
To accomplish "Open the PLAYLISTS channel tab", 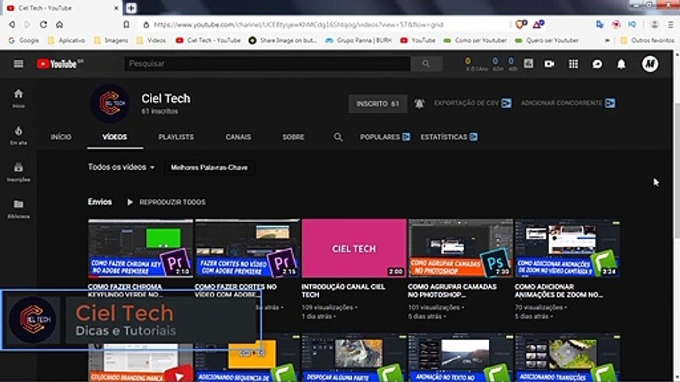I will [x=176, y=137].
